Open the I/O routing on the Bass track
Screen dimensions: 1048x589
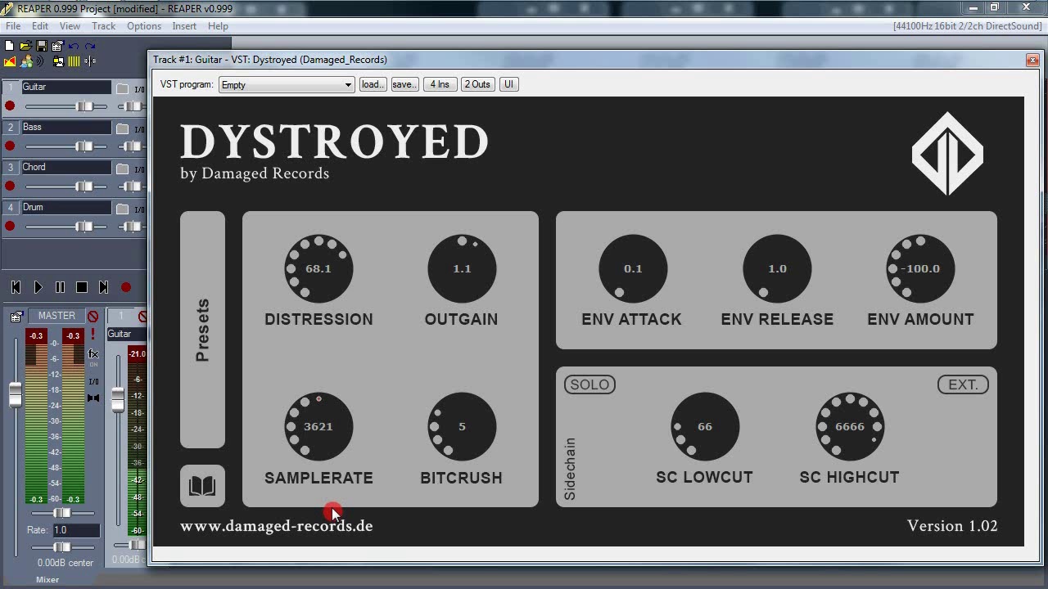(x=139, y=129)
